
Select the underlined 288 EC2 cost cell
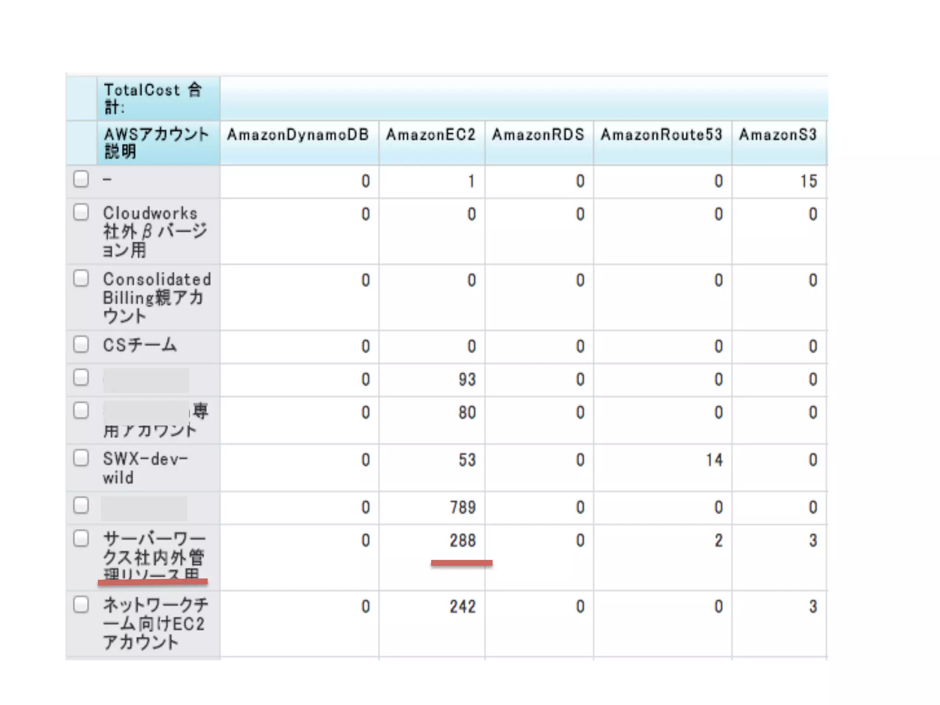point(463,541)
